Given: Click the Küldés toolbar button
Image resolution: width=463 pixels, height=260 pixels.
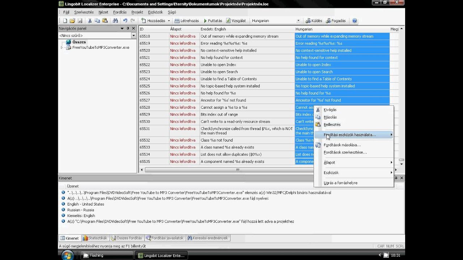Looking at the screenshot, I should pyautogui.click(x=314, y=21).
